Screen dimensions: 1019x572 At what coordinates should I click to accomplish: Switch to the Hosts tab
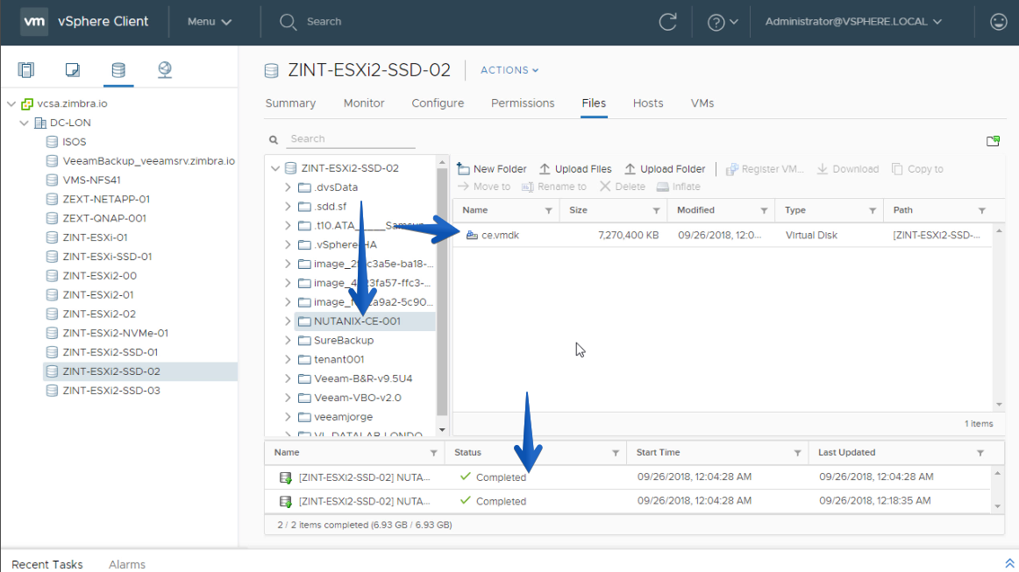point(648,103)
